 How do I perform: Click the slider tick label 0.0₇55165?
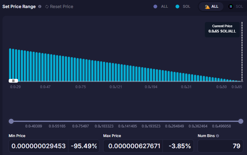pos(57,126)
